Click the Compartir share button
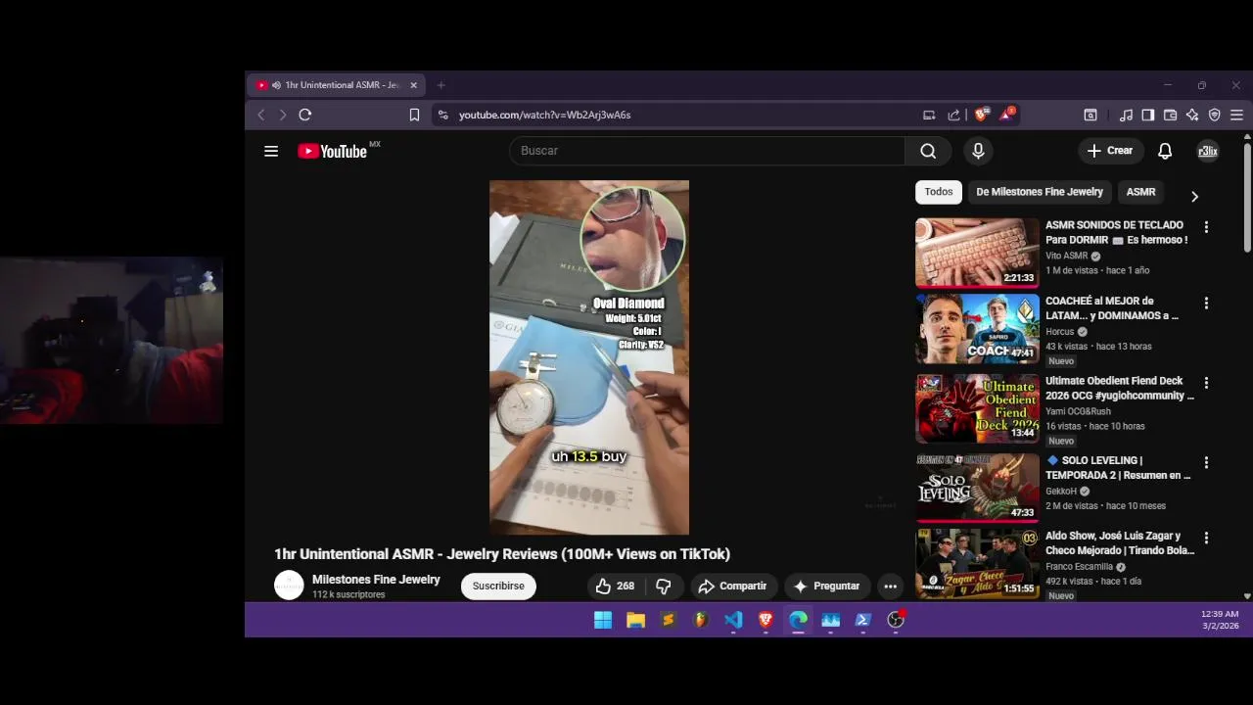 (732, 586)
